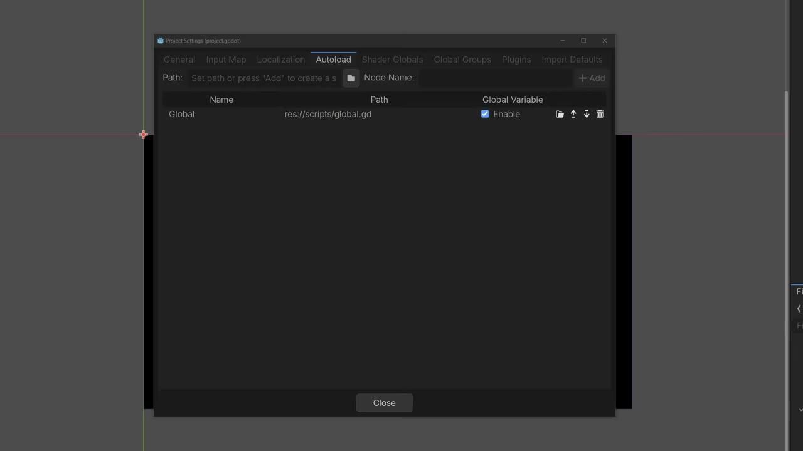Focus the Node Name input field
Image resolution: width=803 pixels, height=451 pixels.
click(x=495, y=78)
